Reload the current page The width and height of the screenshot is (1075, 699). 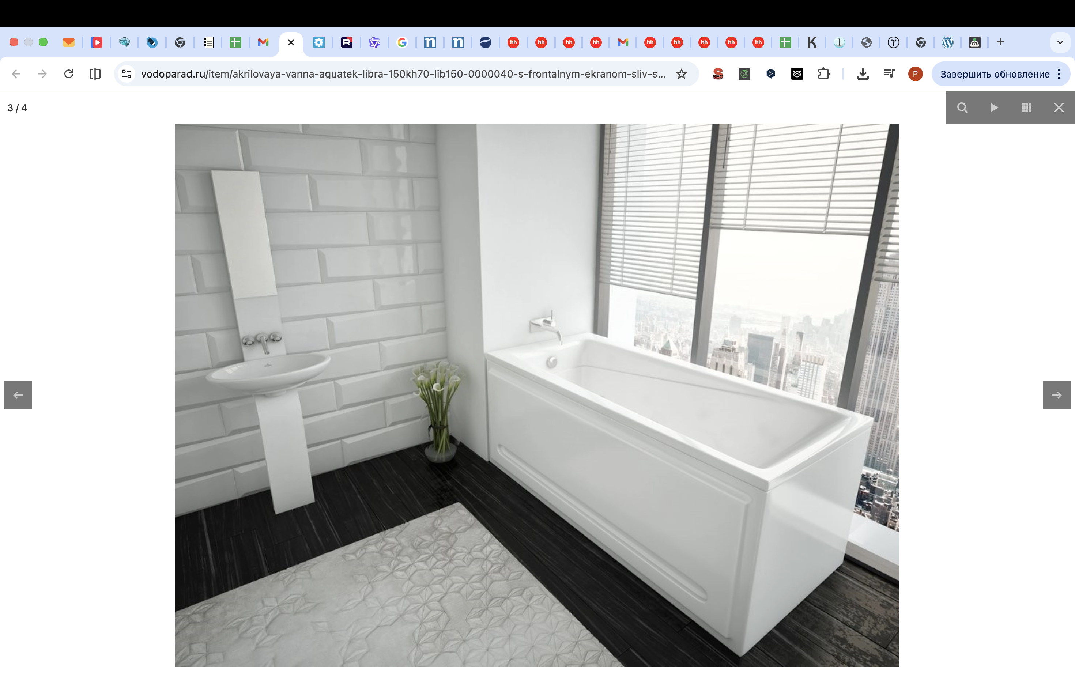click(x=69, y=73)
